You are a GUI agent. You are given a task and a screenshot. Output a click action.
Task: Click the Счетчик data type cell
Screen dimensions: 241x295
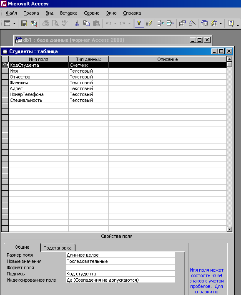coord(88,65)
